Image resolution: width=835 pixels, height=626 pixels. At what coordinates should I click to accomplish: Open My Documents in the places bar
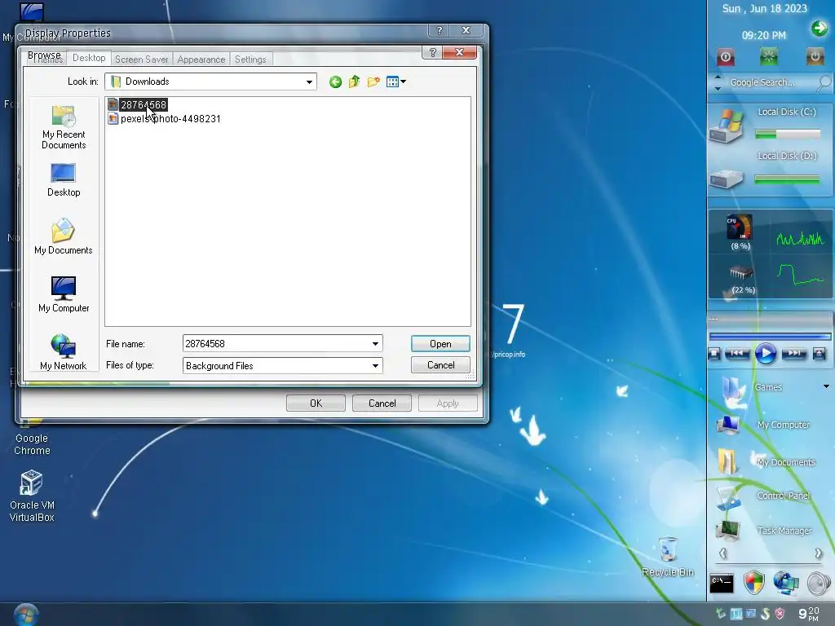point(64,236)
